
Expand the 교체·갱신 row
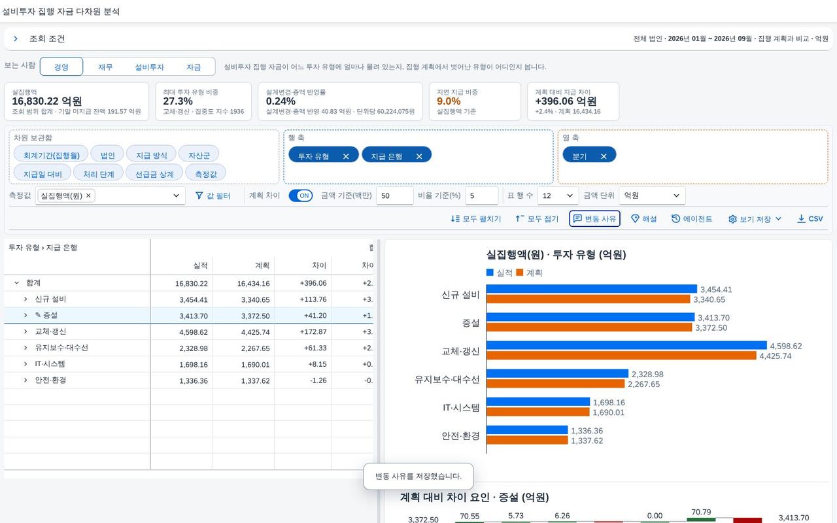26,332
